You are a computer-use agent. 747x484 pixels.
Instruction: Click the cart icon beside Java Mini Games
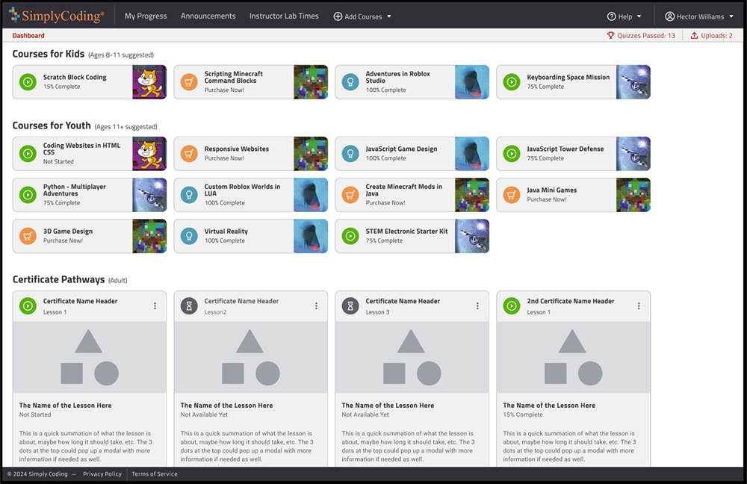click(x=512, y=195)
